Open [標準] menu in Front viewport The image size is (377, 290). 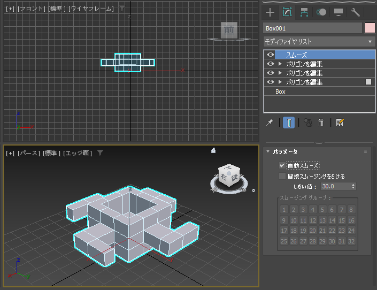point(57,9)
